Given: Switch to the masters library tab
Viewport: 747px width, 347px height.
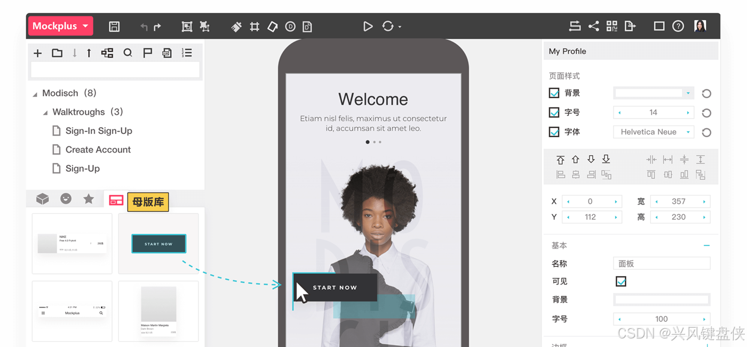Looking at the screenshot, I should tap(116, 200).
